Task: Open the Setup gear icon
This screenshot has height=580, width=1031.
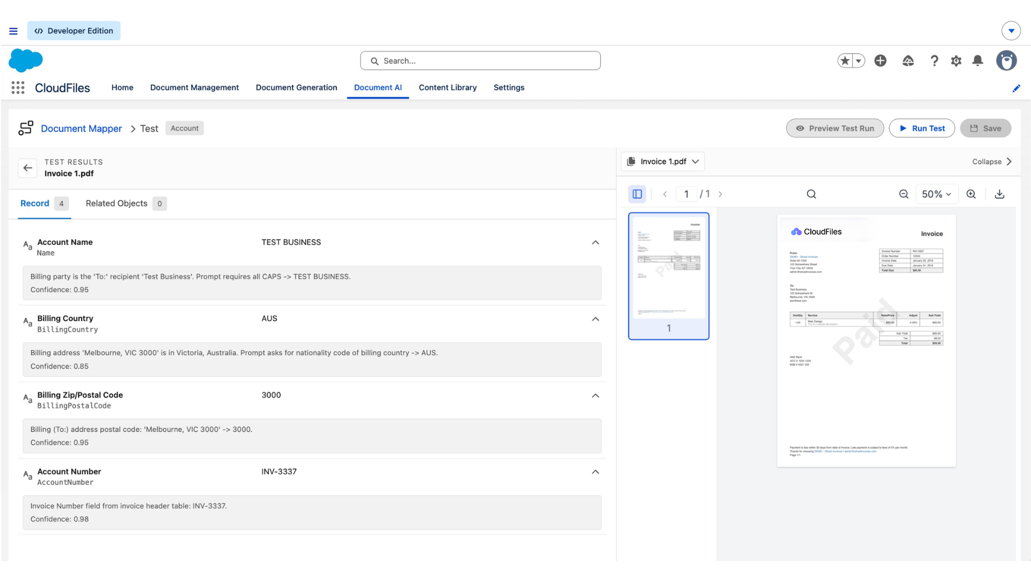Action: click(956, 61)
